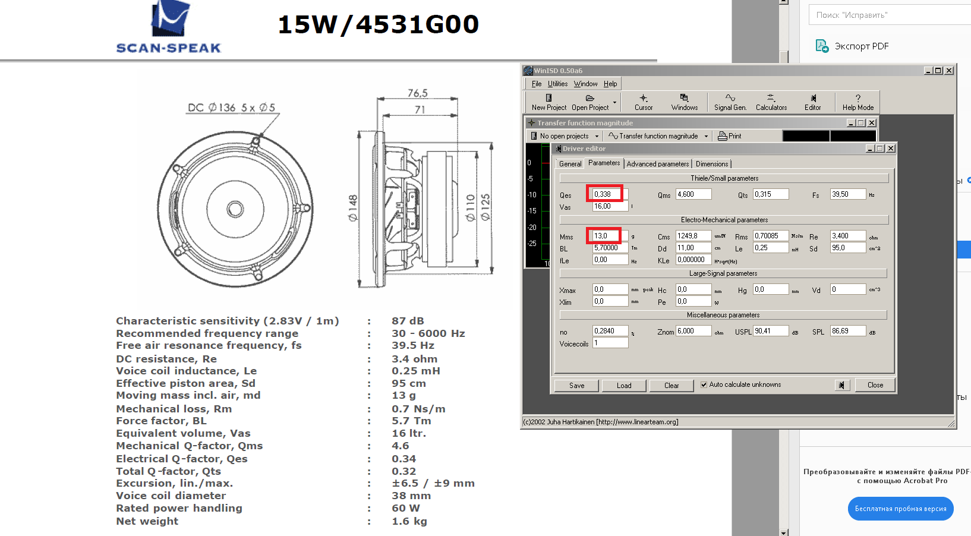
Task: Select the Parameters tab
Action: pyautogui.click(x=604, y=163)
